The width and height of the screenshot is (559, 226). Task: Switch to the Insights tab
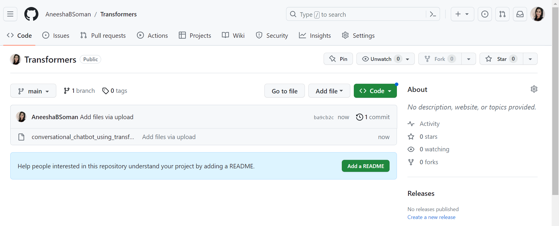(315, 35)
